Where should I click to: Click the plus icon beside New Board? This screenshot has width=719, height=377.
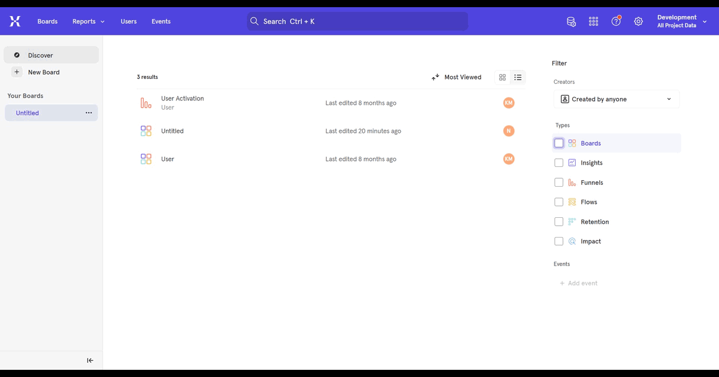point(17,72)
